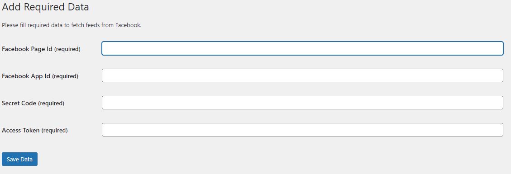Click inside the Access Token field
This screenshot has height=174, width=511.
(302, 130)
